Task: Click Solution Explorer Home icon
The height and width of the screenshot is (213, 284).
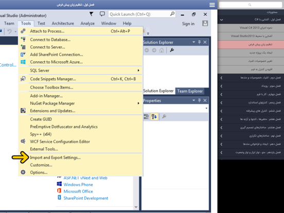Action: point(162,50)
